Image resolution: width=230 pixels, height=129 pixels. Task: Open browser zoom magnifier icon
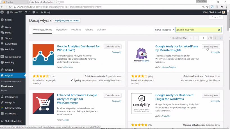pyautogui.click(x=203, y=7)
